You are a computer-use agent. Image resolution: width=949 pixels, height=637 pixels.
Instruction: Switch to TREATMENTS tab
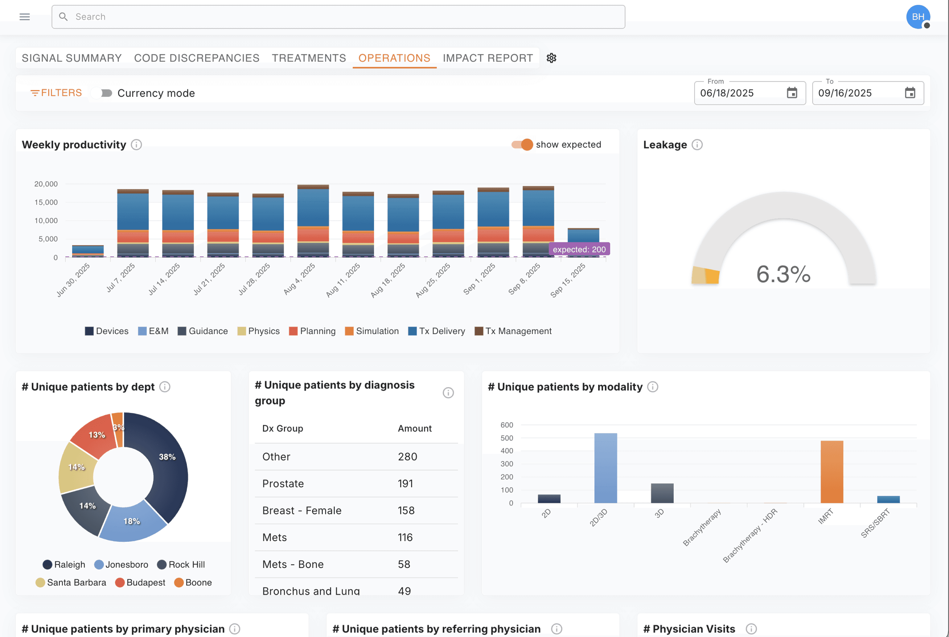309,58
